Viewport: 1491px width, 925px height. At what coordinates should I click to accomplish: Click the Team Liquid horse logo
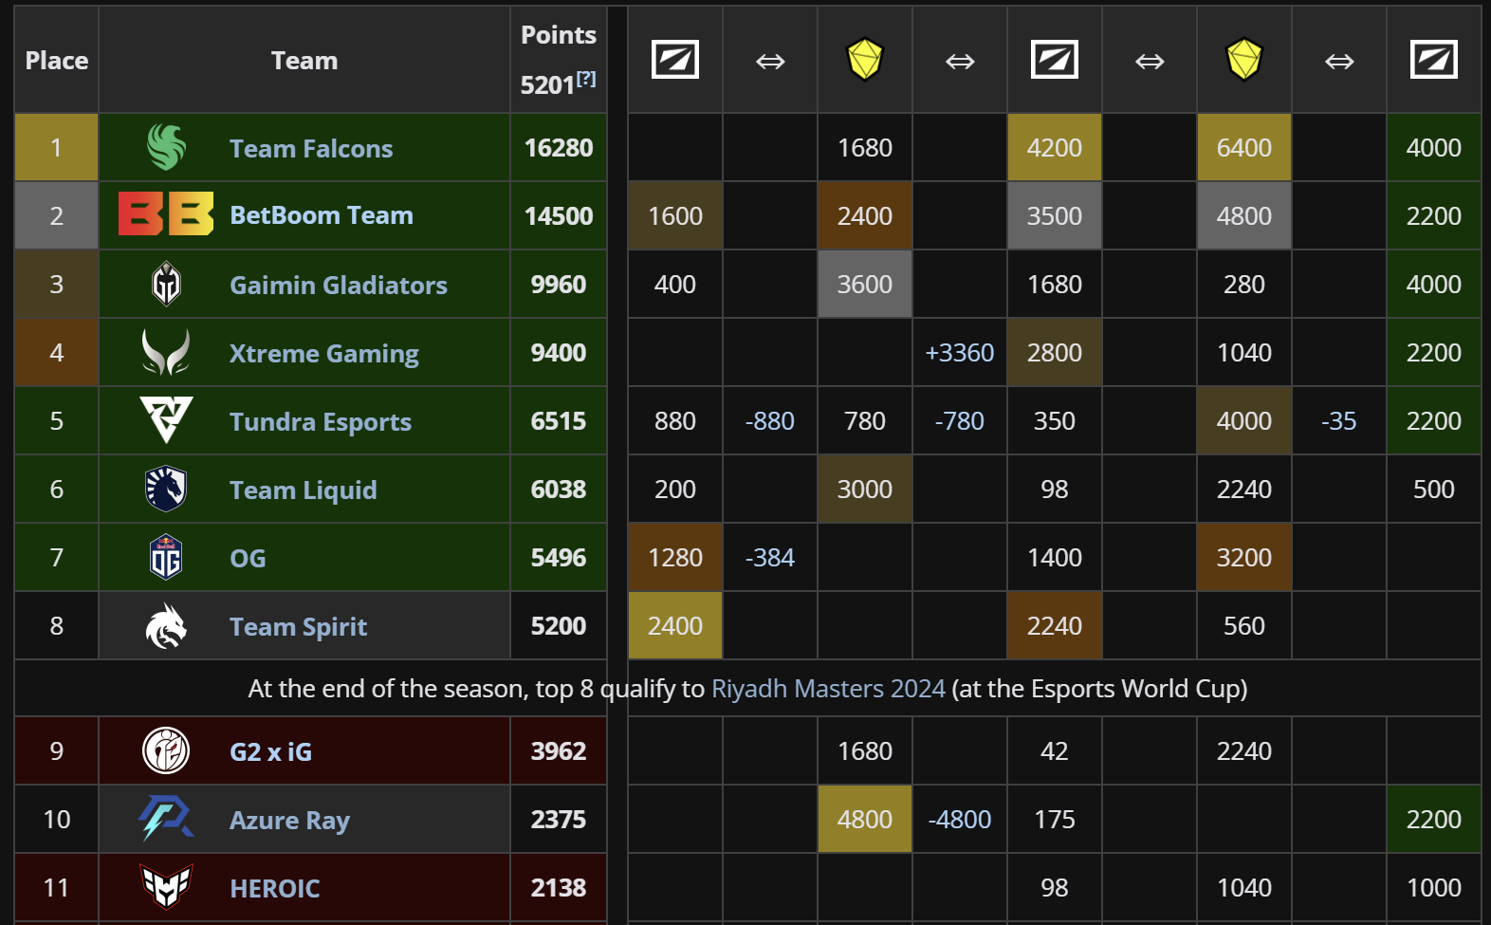[166, 490]
